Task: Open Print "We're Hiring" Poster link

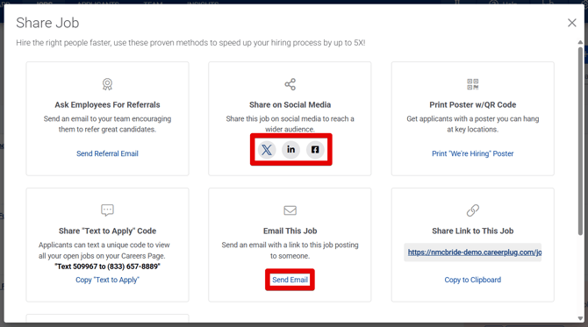Action: (x=472, y=153)
